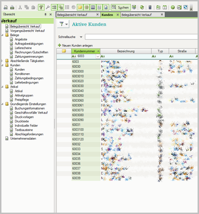Sort by Kundennummer column header
The height and width of the screenshot is (214, 199).
[86, 51]
